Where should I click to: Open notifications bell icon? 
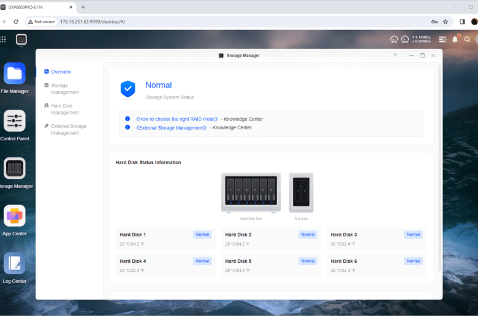455,39
